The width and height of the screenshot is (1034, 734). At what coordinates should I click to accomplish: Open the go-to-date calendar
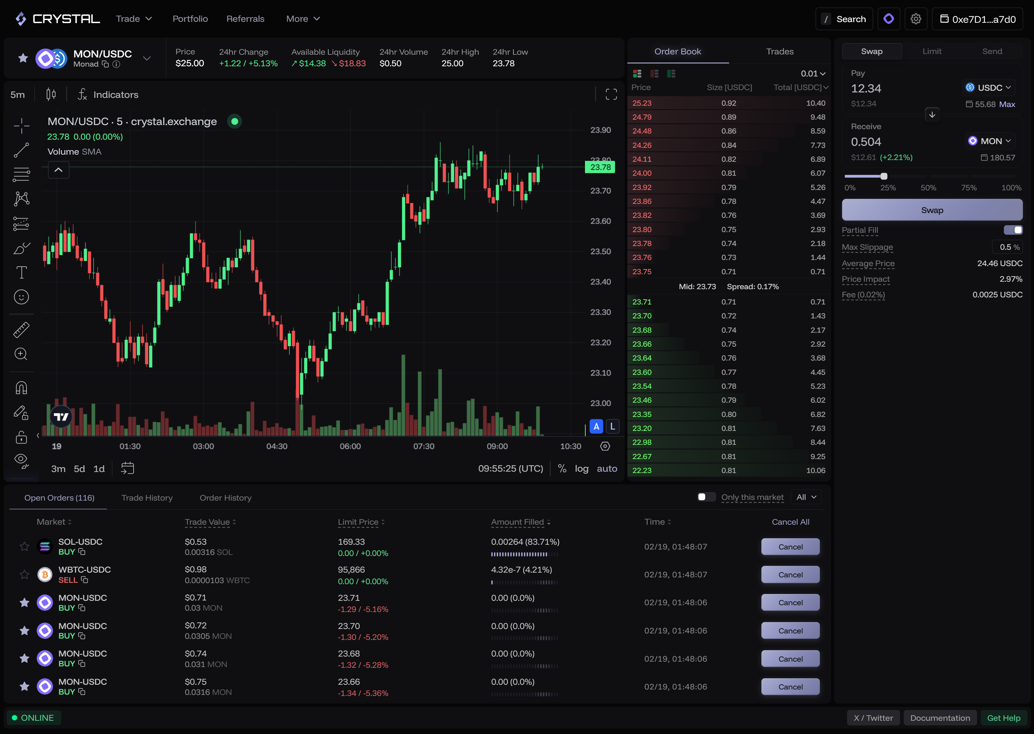click(127, 468)
